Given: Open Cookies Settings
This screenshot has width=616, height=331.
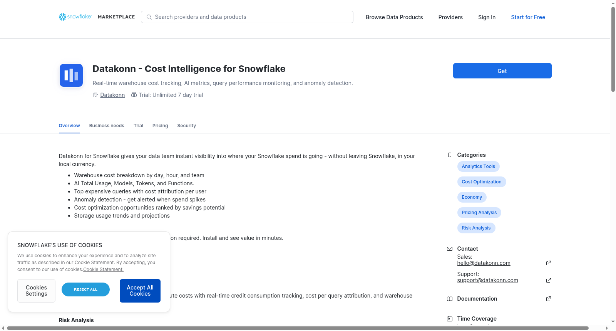Looking at the screenshot, I should point(36,291).
